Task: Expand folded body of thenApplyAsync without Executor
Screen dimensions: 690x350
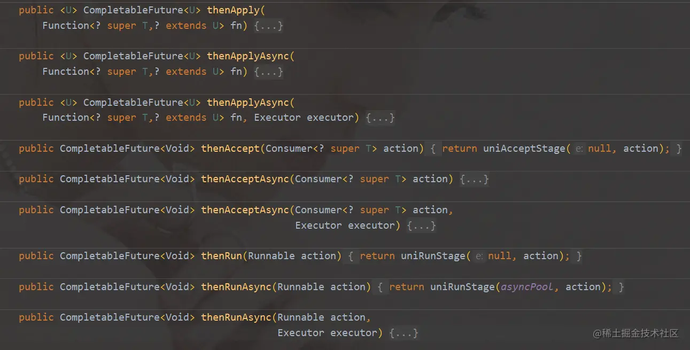Action: 268,72
